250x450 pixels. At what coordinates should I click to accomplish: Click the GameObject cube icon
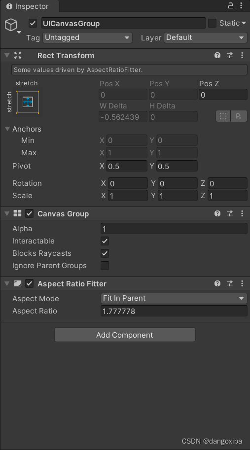[x=11, y=25]
